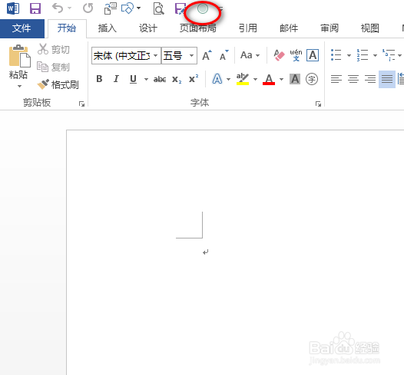Redo or repeat the last action
This screenshot has height=375, width=404.
click(88, 8)
